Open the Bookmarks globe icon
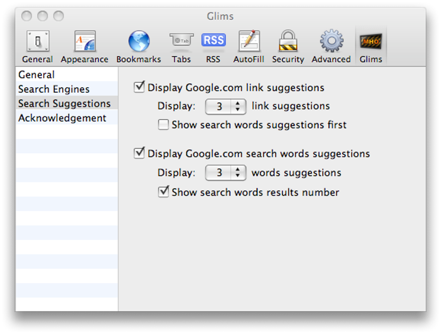 point(139,42)
